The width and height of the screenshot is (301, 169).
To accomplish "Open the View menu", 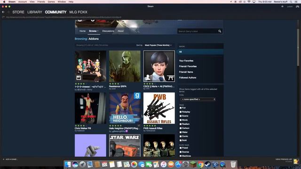I will [x=32, y=2].
